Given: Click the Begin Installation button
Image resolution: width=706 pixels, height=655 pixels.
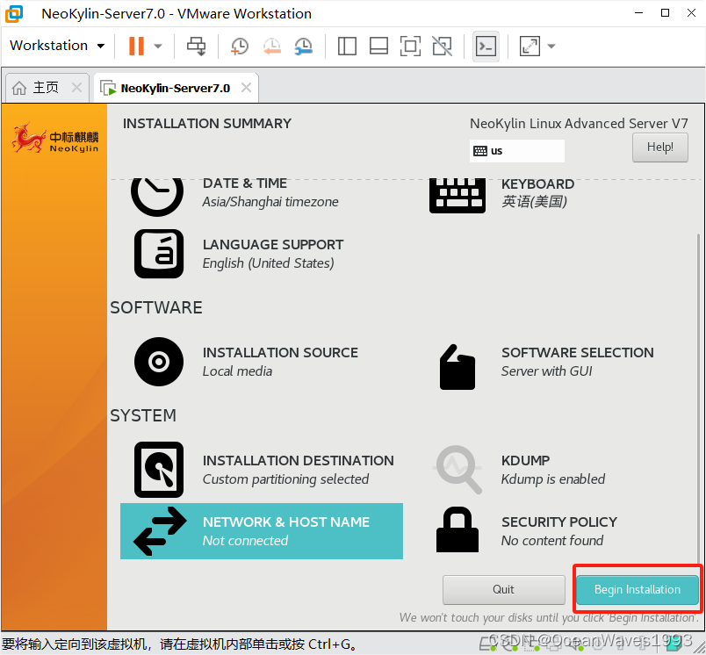Looking at the screenshot, I should pyautogui.click(x=638, y=590).
